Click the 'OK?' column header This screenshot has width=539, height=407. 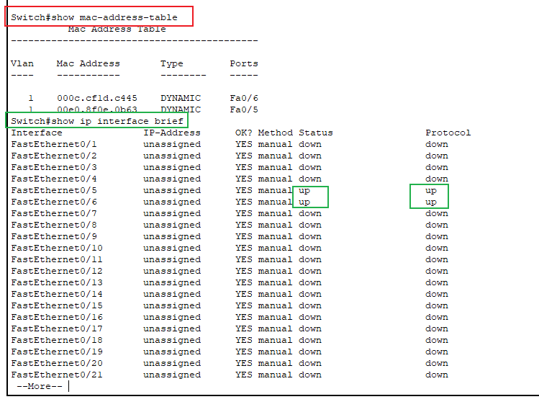244,133
